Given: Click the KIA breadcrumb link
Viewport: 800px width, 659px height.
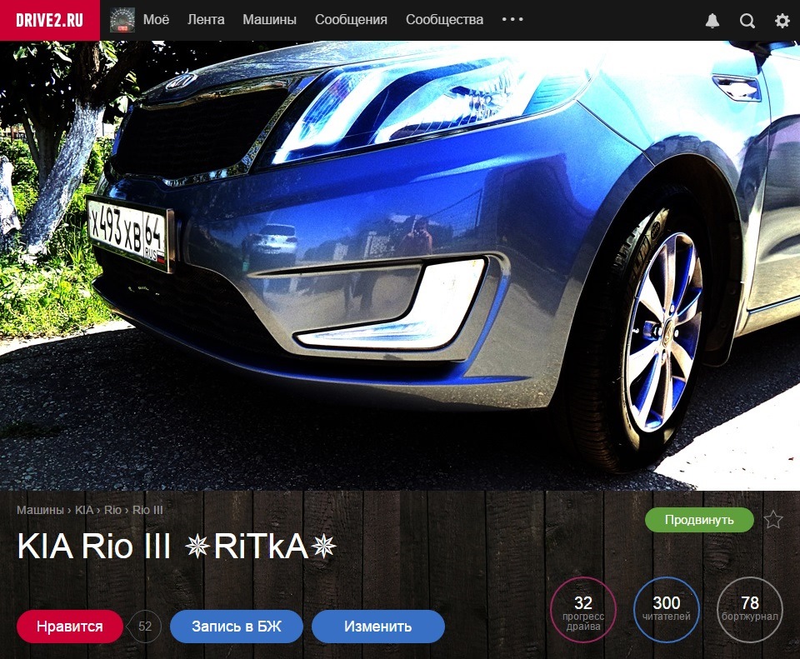Looking at the screenshot, I should click(x=84, y=510).
